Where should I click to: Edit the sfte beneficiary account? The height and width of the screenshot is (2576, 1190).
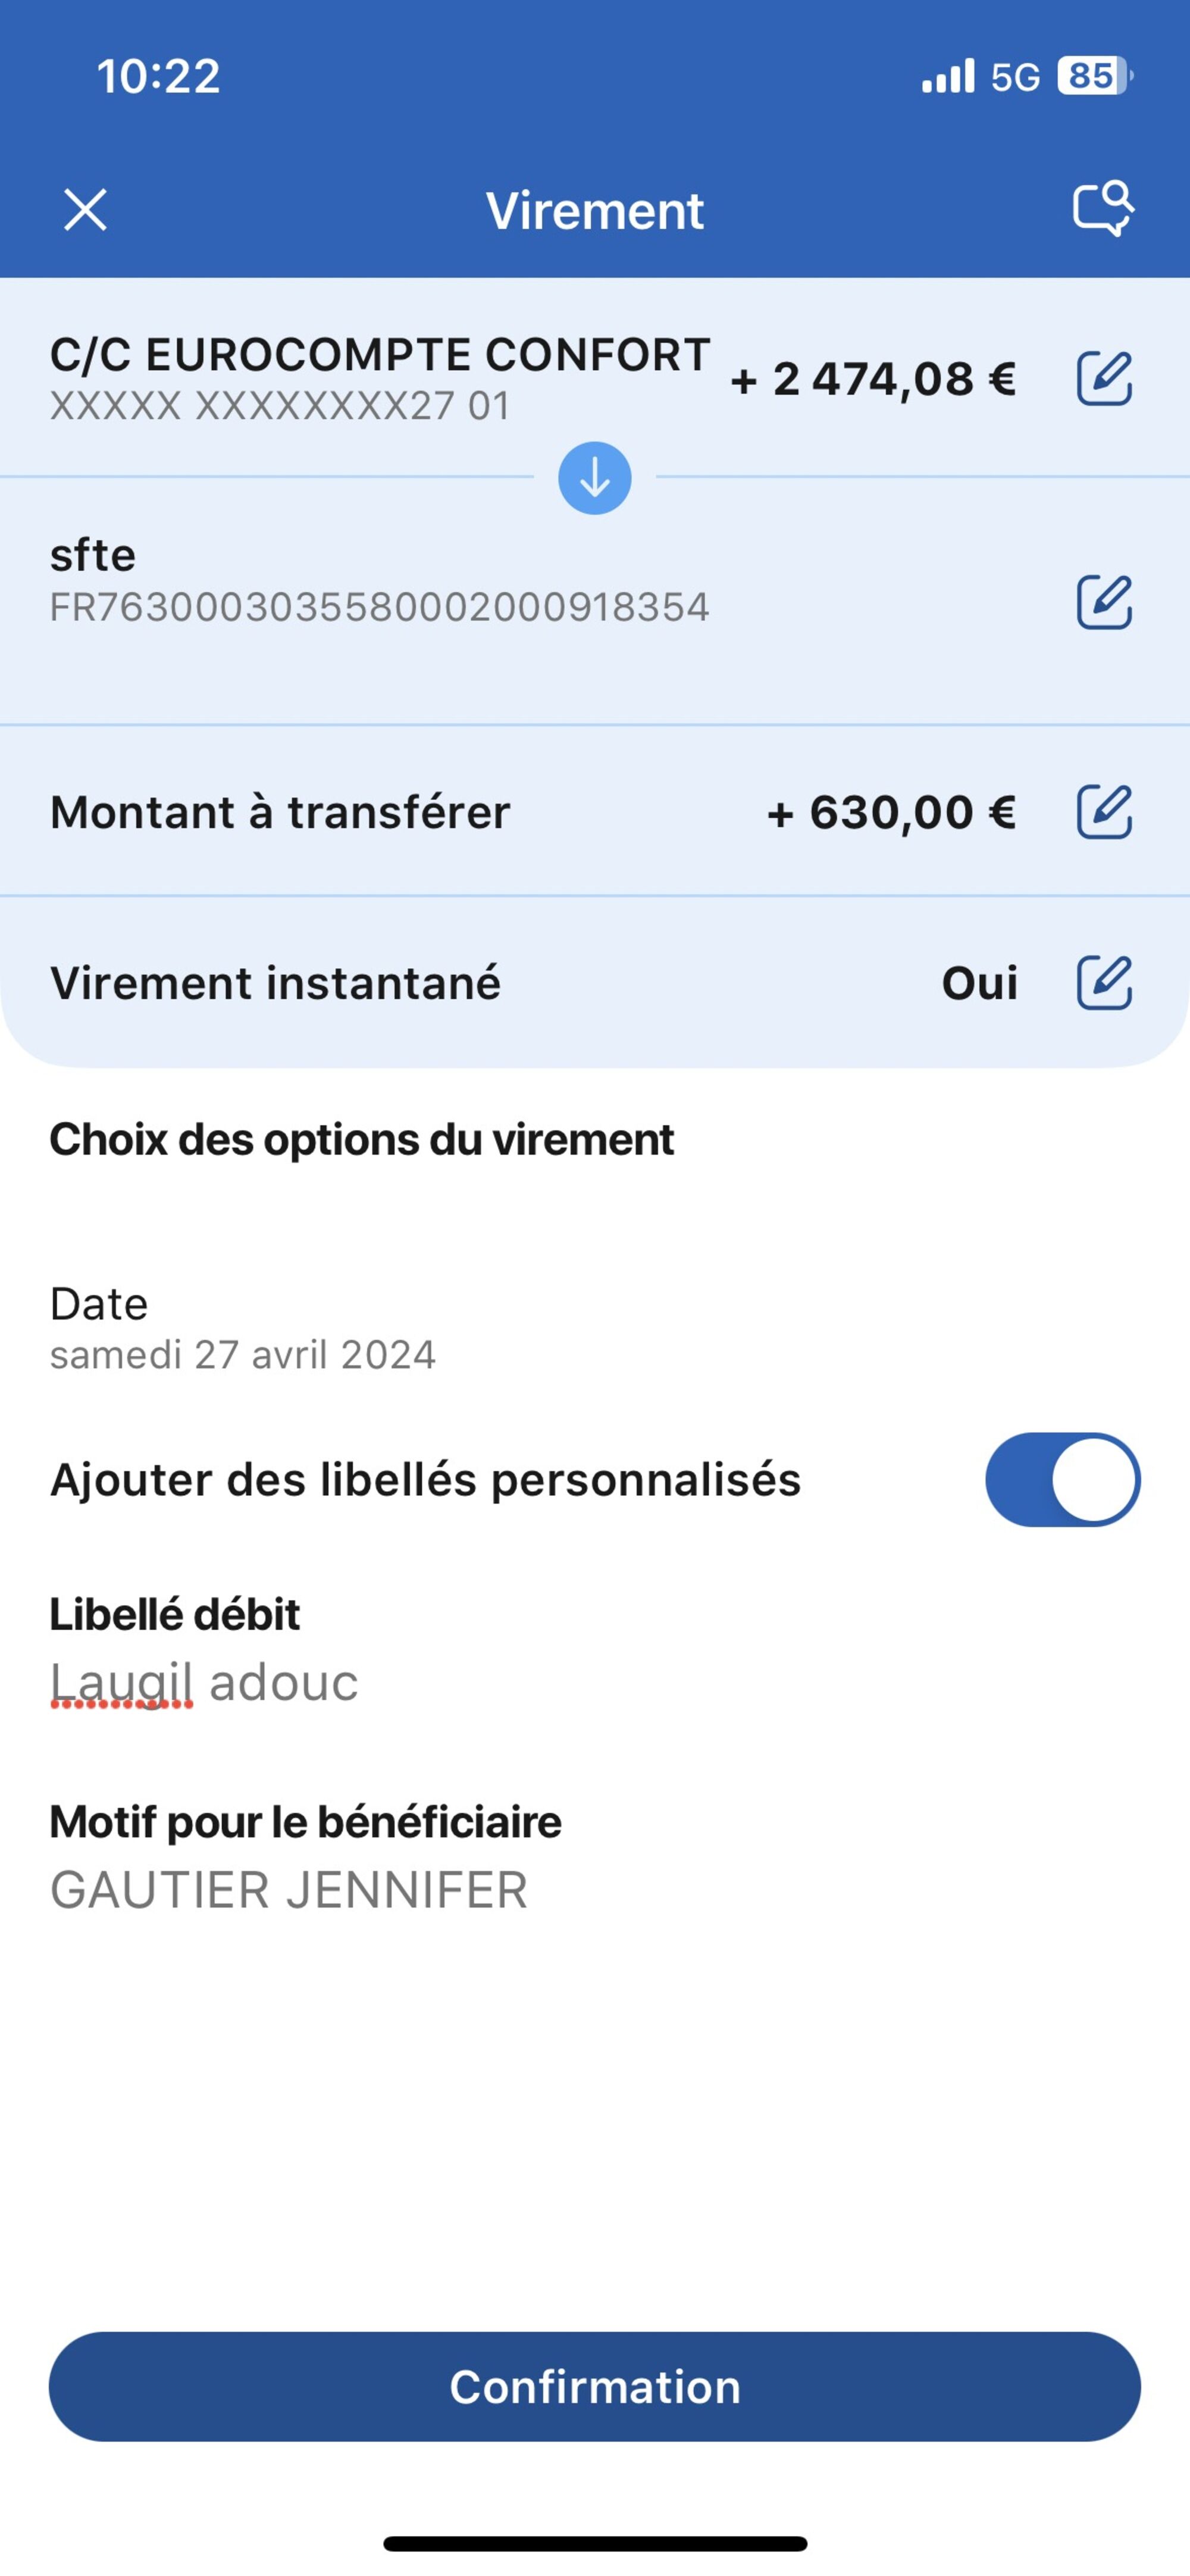click(x=1103, y=602)
